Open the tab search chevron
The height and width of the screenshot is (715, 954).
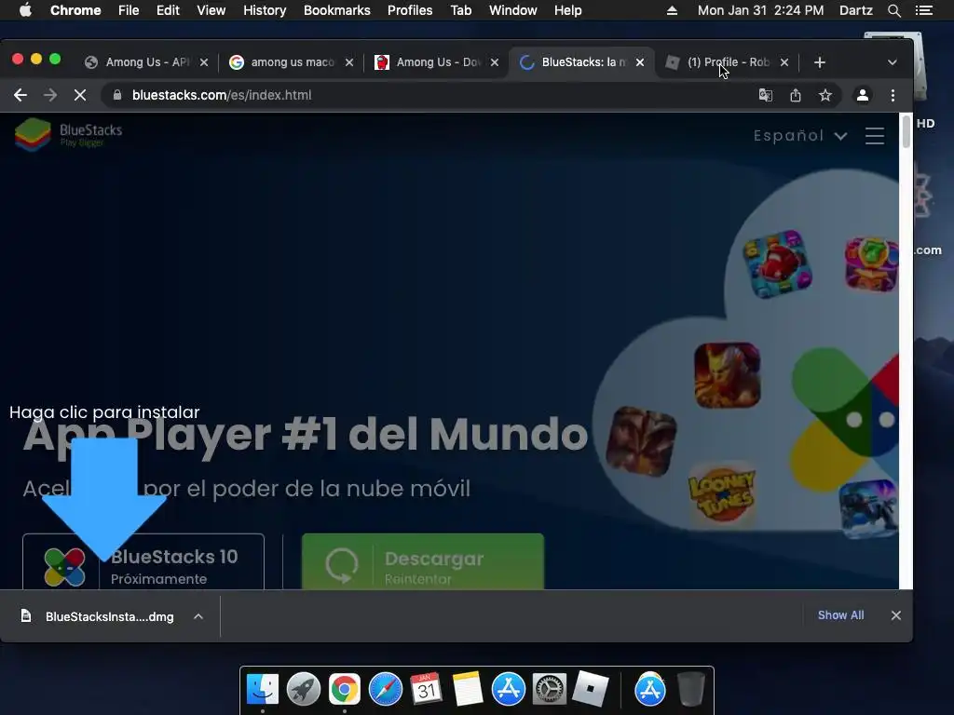tap(892, 62)
